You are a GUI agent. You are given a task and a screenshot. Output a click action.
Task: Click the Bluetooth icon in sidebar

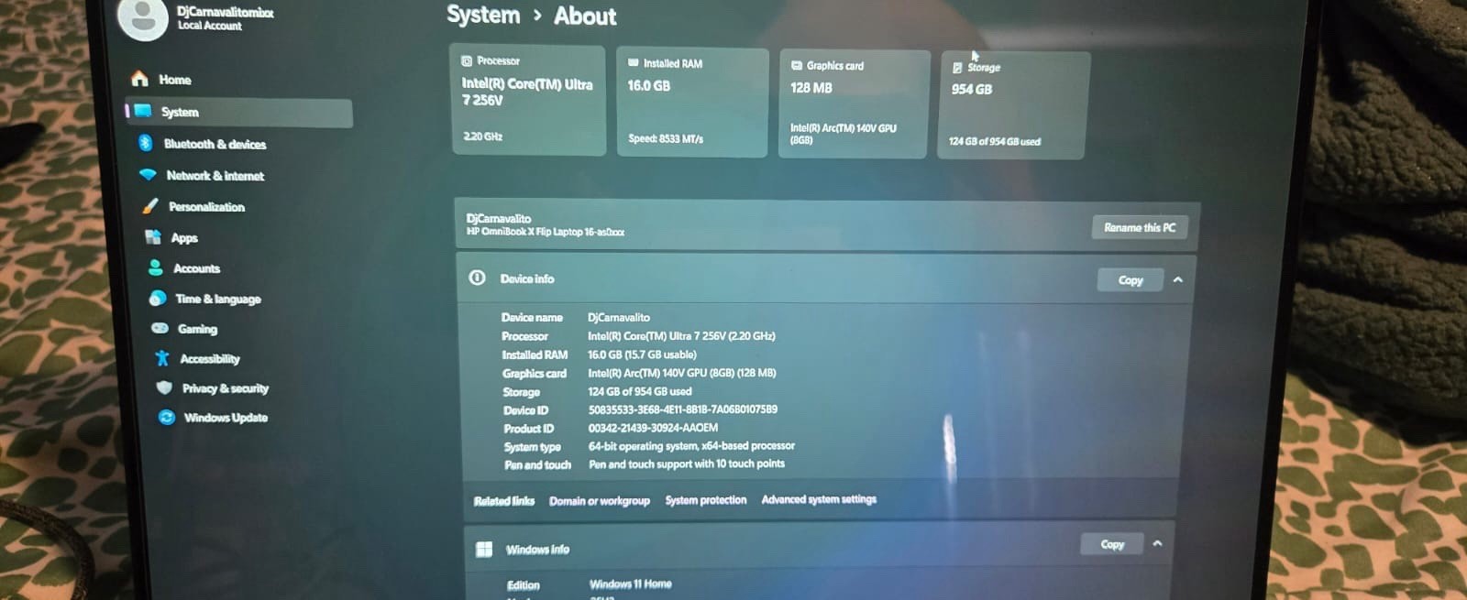click(x=145, y=143)
